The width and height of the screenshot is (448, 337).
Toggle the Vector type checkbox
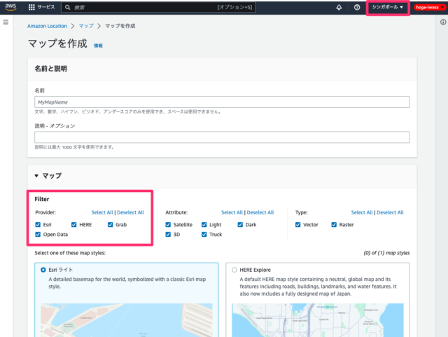(298, 225)
